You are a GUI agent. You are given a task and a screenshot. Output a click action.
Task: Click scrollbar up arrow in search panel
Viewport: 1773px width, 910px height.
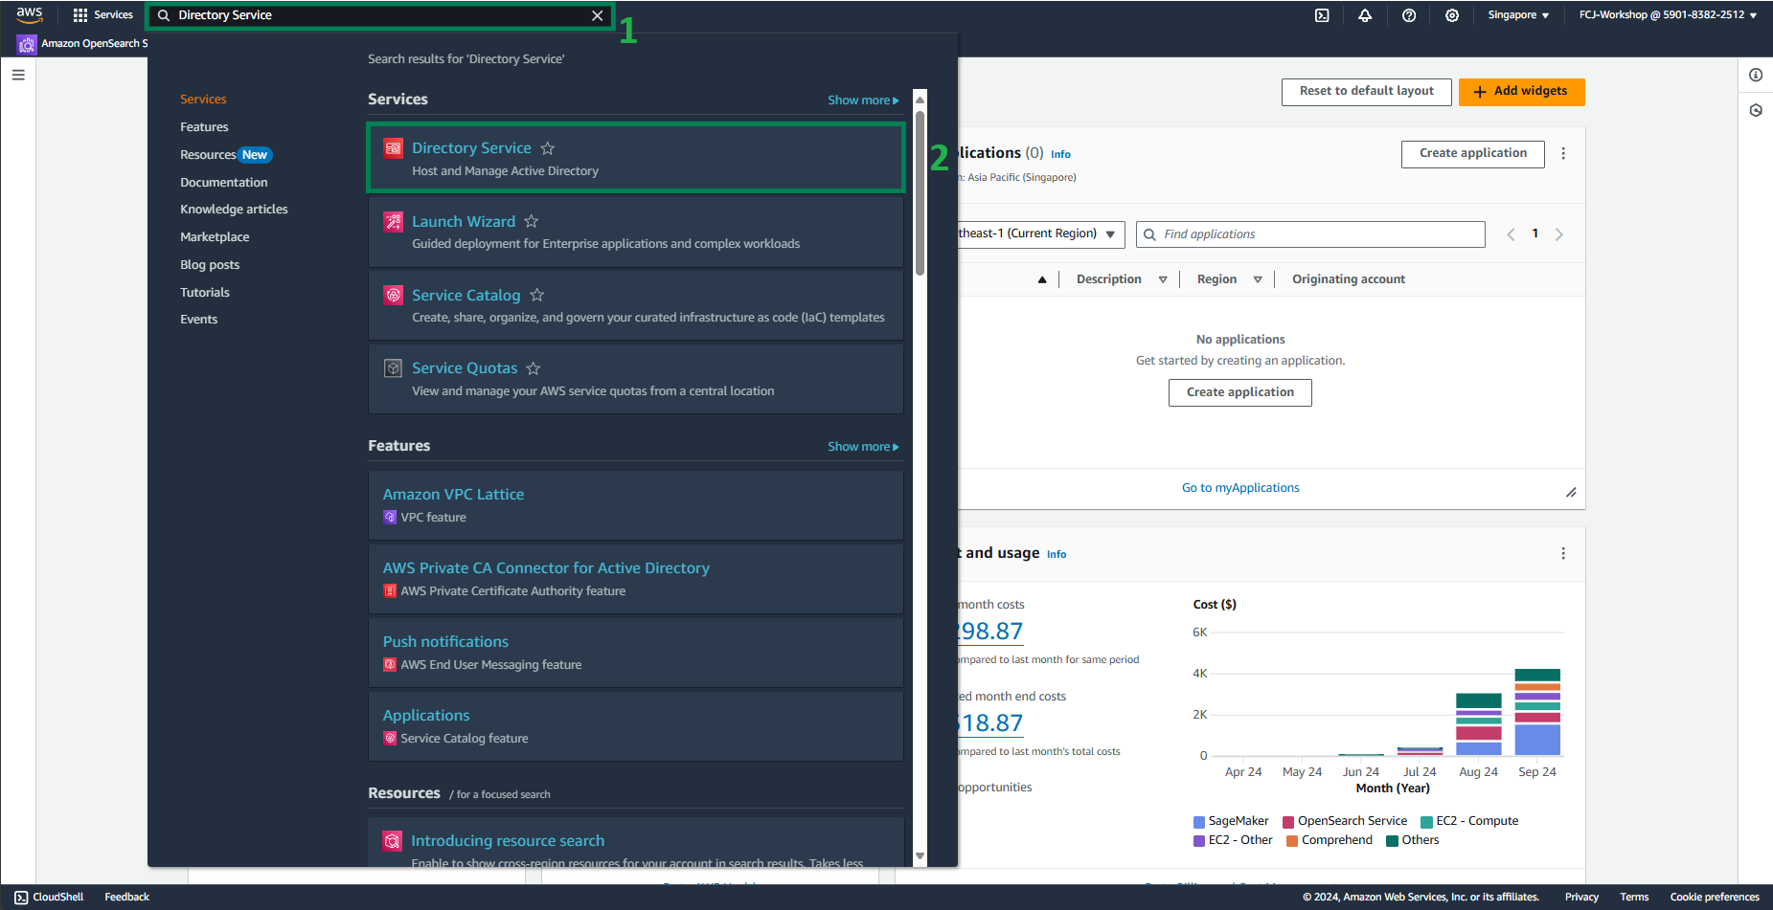click(x=920, y=100)
